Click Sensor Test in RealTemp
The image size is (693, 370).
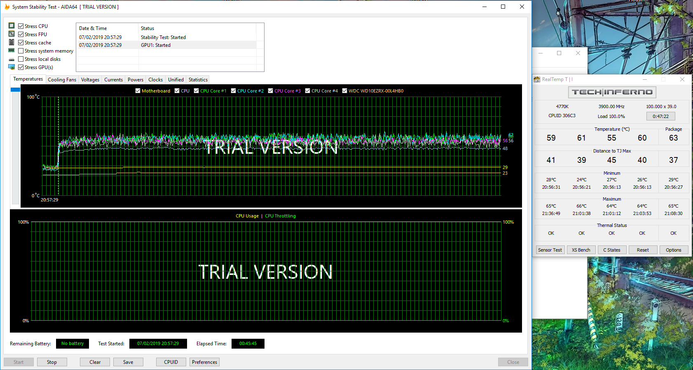click(550, 250)
